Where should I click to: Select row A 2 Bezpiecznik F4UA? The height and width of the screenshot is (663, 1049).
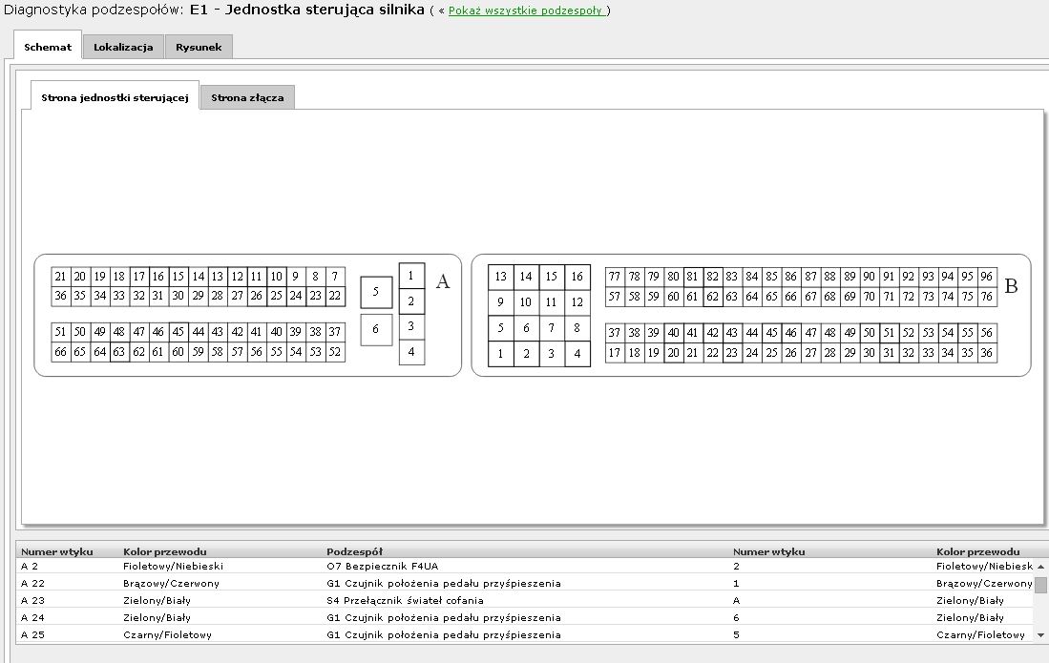(382, 566)
